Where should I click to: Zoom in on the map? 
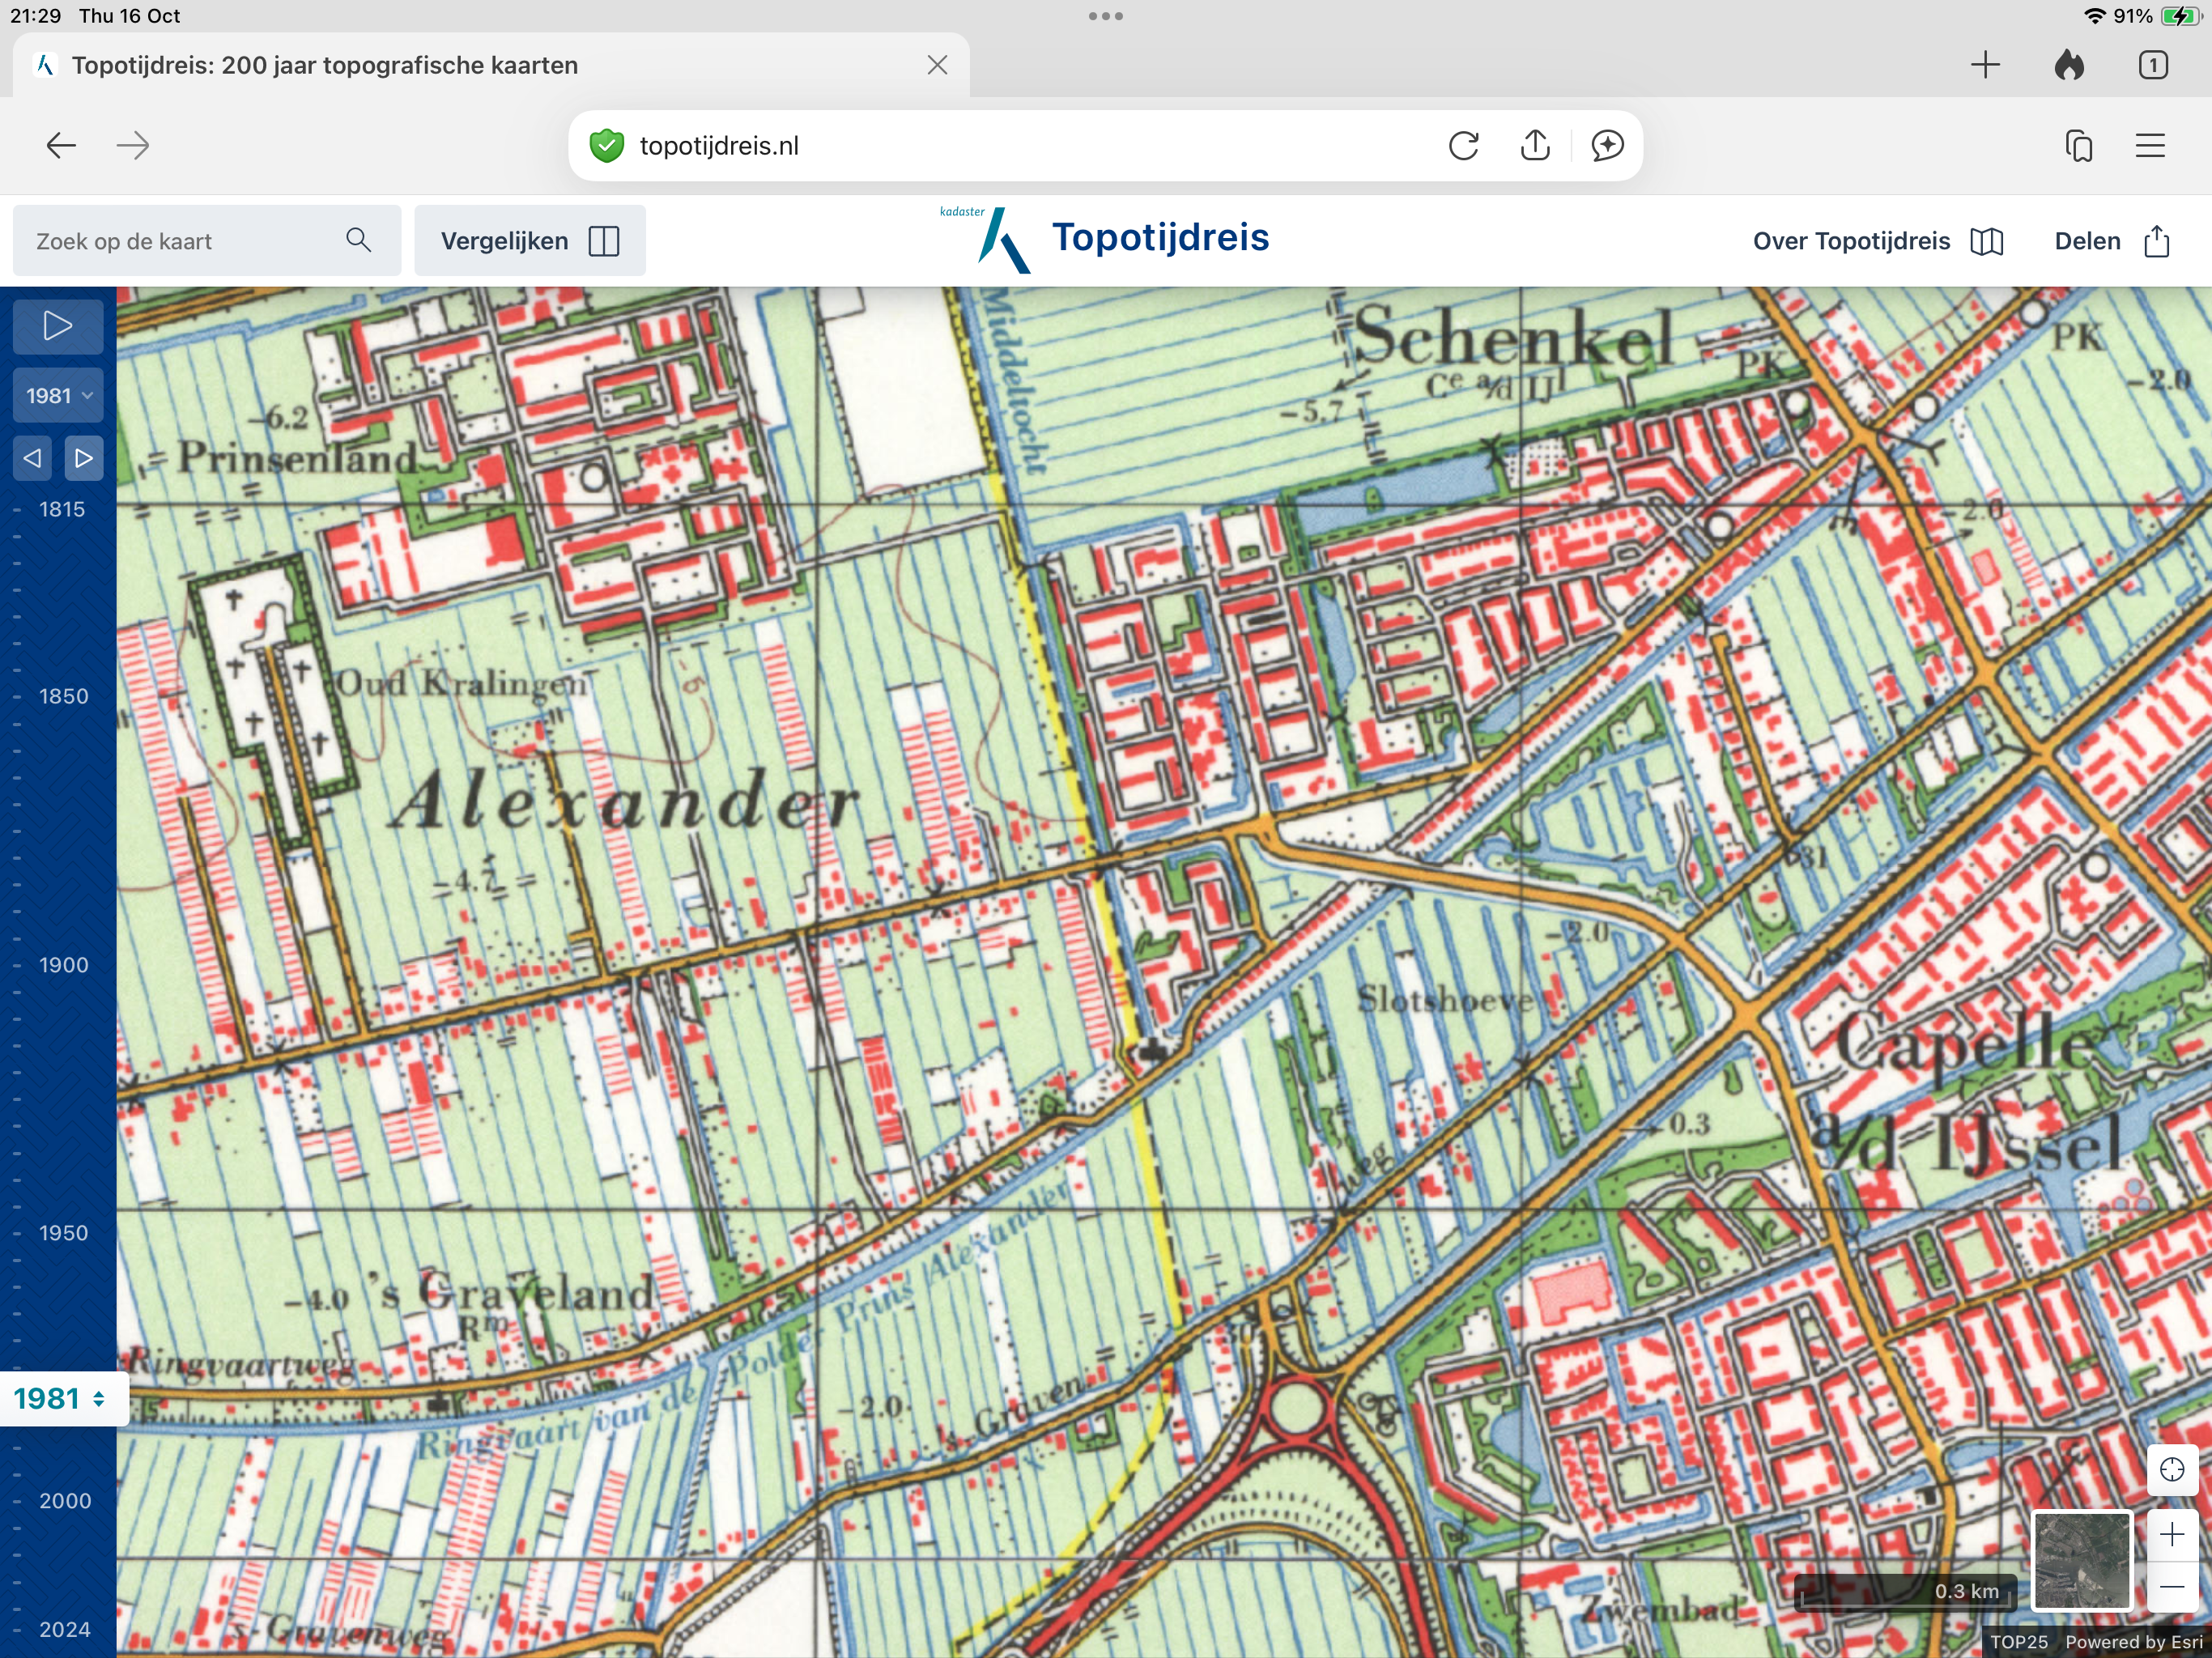(2171, 1535)
